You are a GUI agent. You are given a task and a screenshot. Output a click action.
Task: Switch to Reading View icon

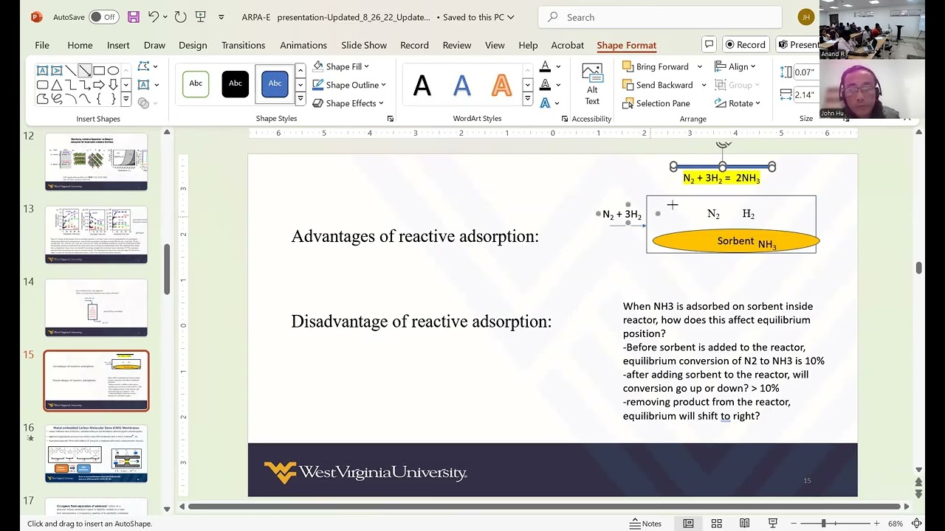[744, 524]
